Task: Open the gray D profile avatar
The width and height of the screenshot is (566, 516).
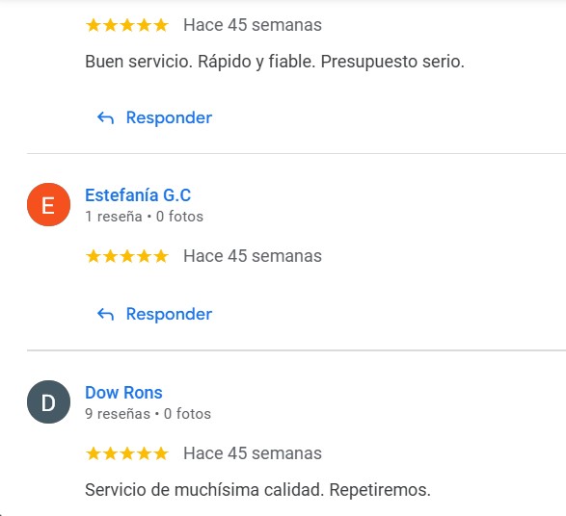Action: click(x=49, y=401)
